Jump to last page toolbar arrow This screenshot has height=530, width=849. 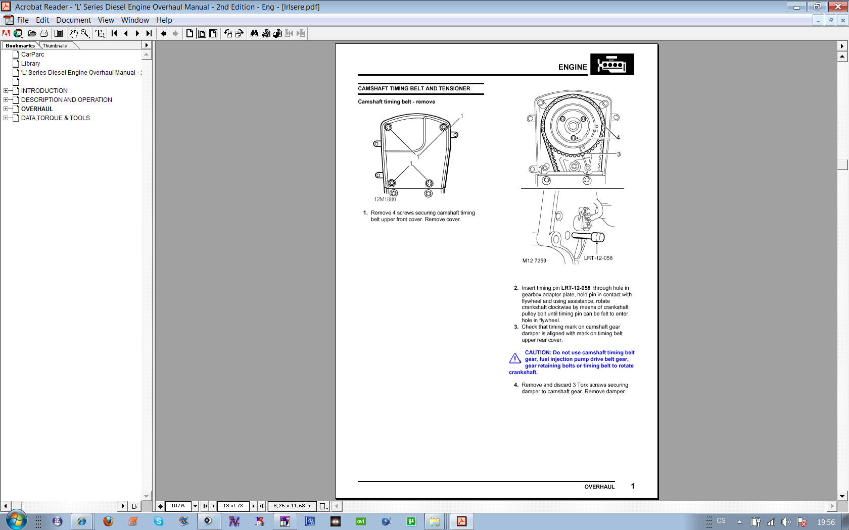click(149, 33)
